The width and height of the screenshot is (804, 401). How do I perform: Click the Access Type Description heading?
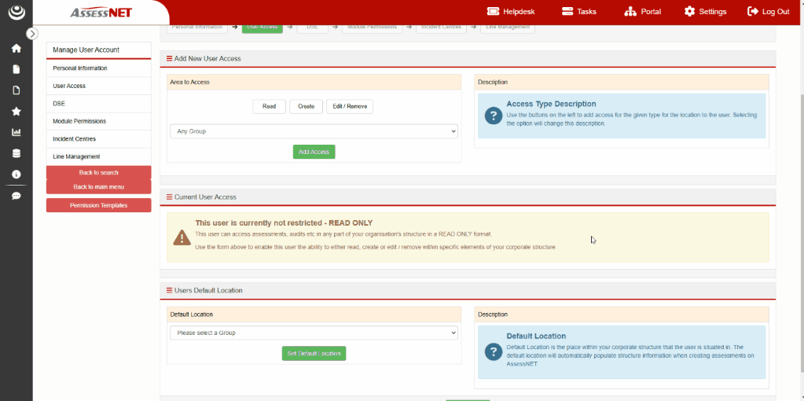[x=551, y=104]
